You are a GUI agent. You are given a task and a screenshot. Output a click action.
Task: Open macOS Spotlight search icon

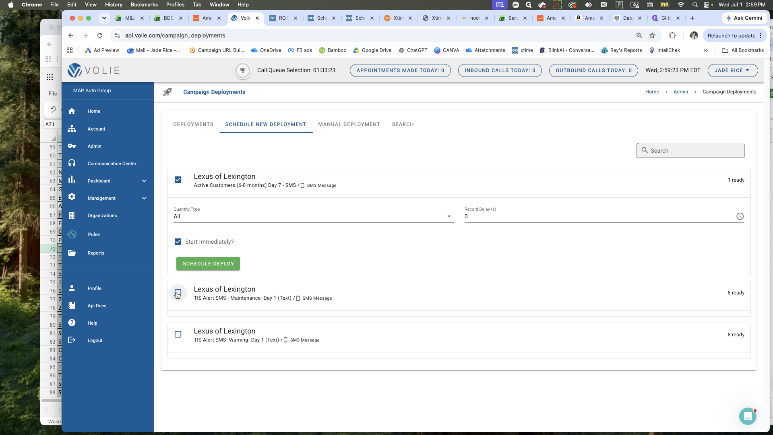(695, 5)
